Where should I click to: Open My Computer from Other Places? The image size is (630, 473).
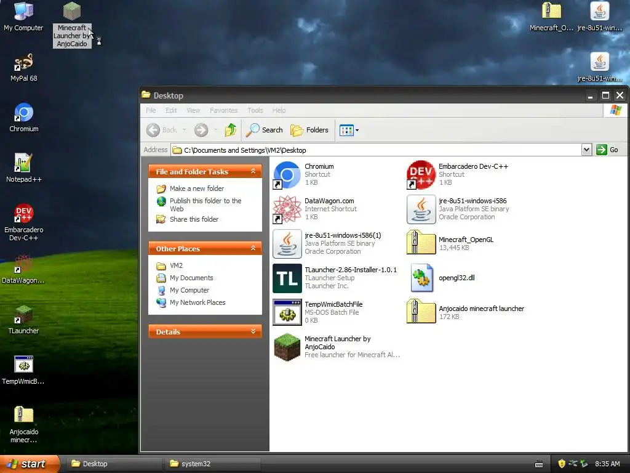(183, 290)
